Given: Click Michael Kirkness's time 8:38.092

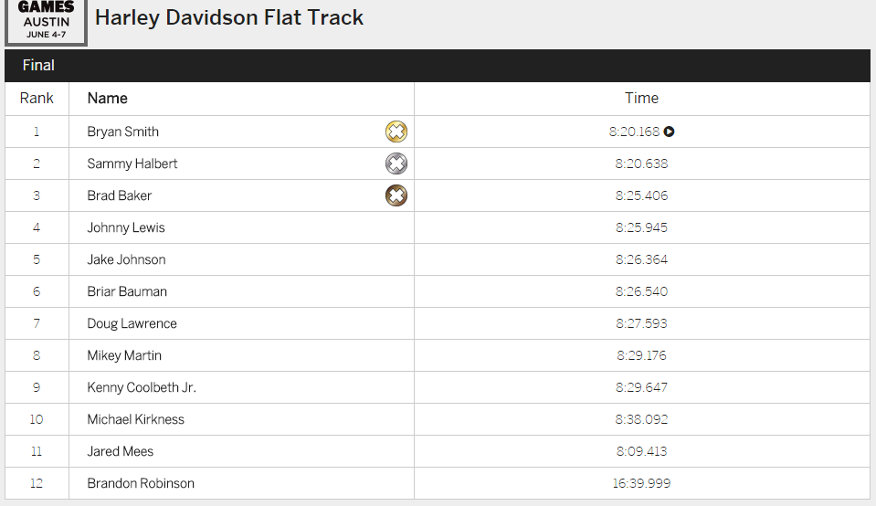Looking at the screenshot, I should [x=641, y=419].
